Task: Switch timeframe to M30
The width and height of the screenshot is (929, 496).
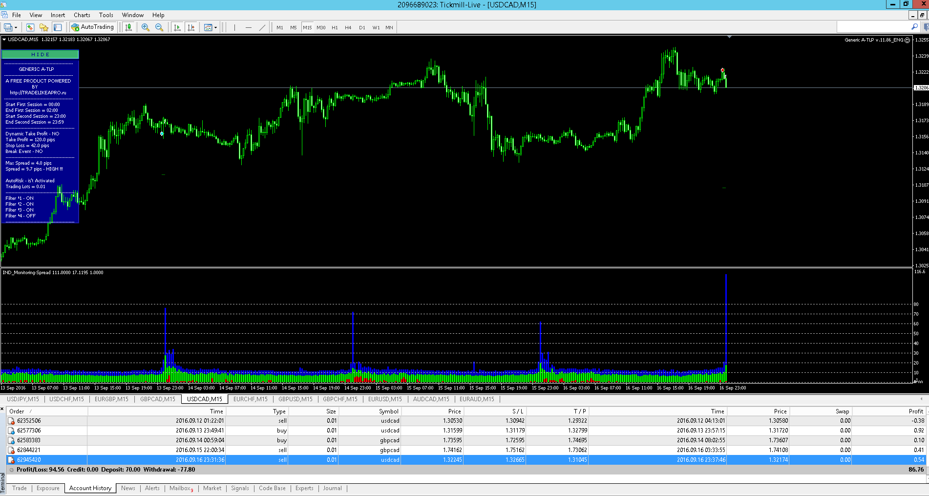Action: click(321, 27)
